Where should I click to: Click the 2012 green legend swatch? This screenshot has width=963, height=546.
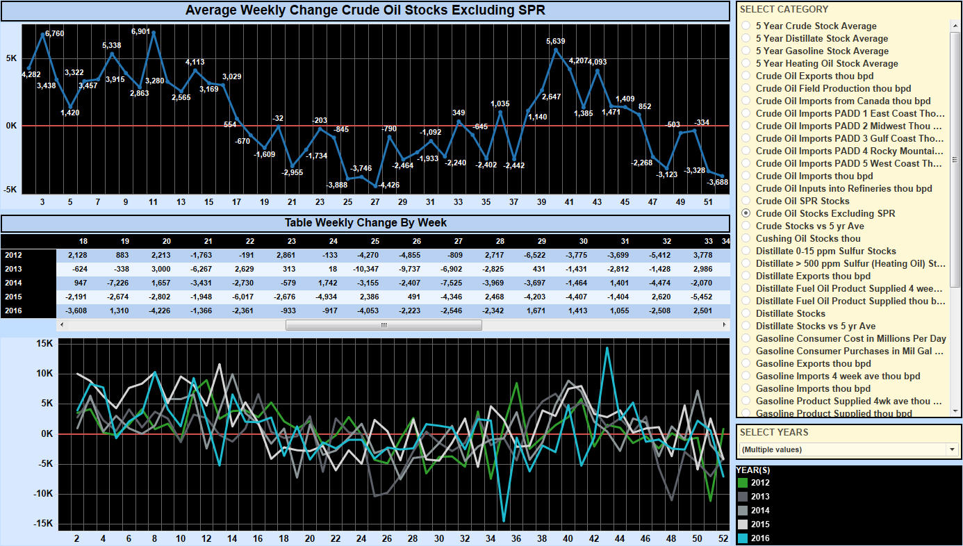coord(743,483)
